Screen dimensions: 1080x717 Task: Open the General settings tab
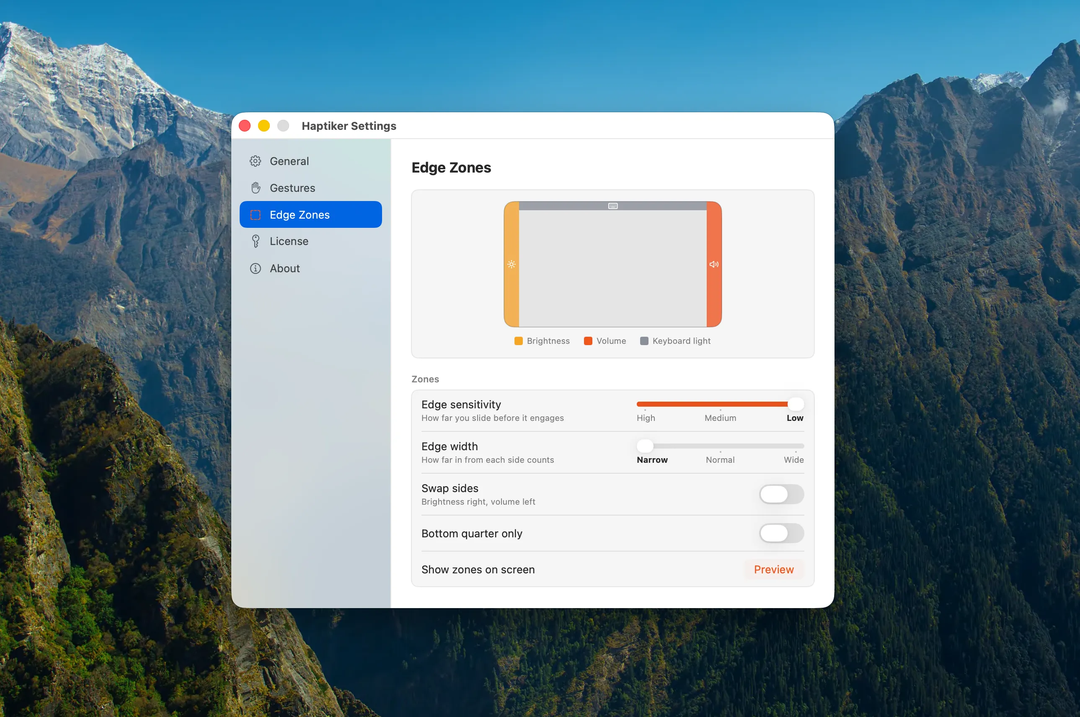[x=310, y=161]
